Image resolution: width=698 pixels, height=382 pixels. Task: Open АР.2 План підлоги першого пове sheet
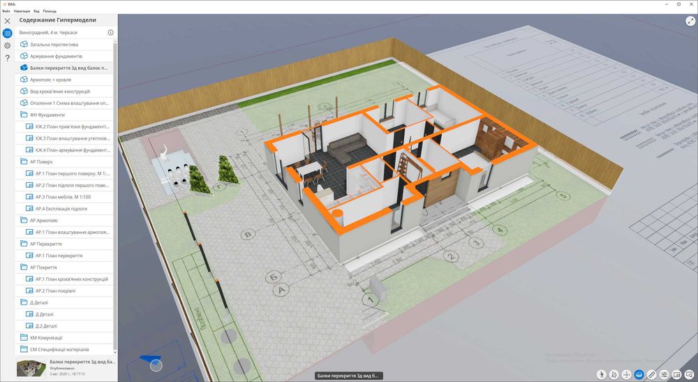pyautogui.click(x=66, y=185)
